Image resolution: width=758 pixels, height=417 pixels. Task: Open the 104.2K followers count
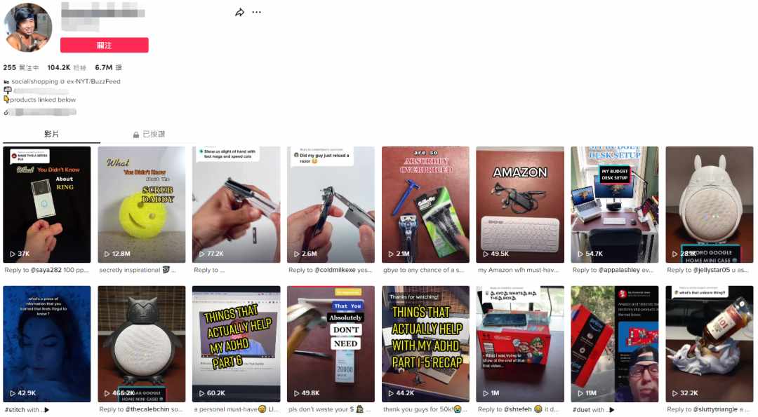coord(67,67)
